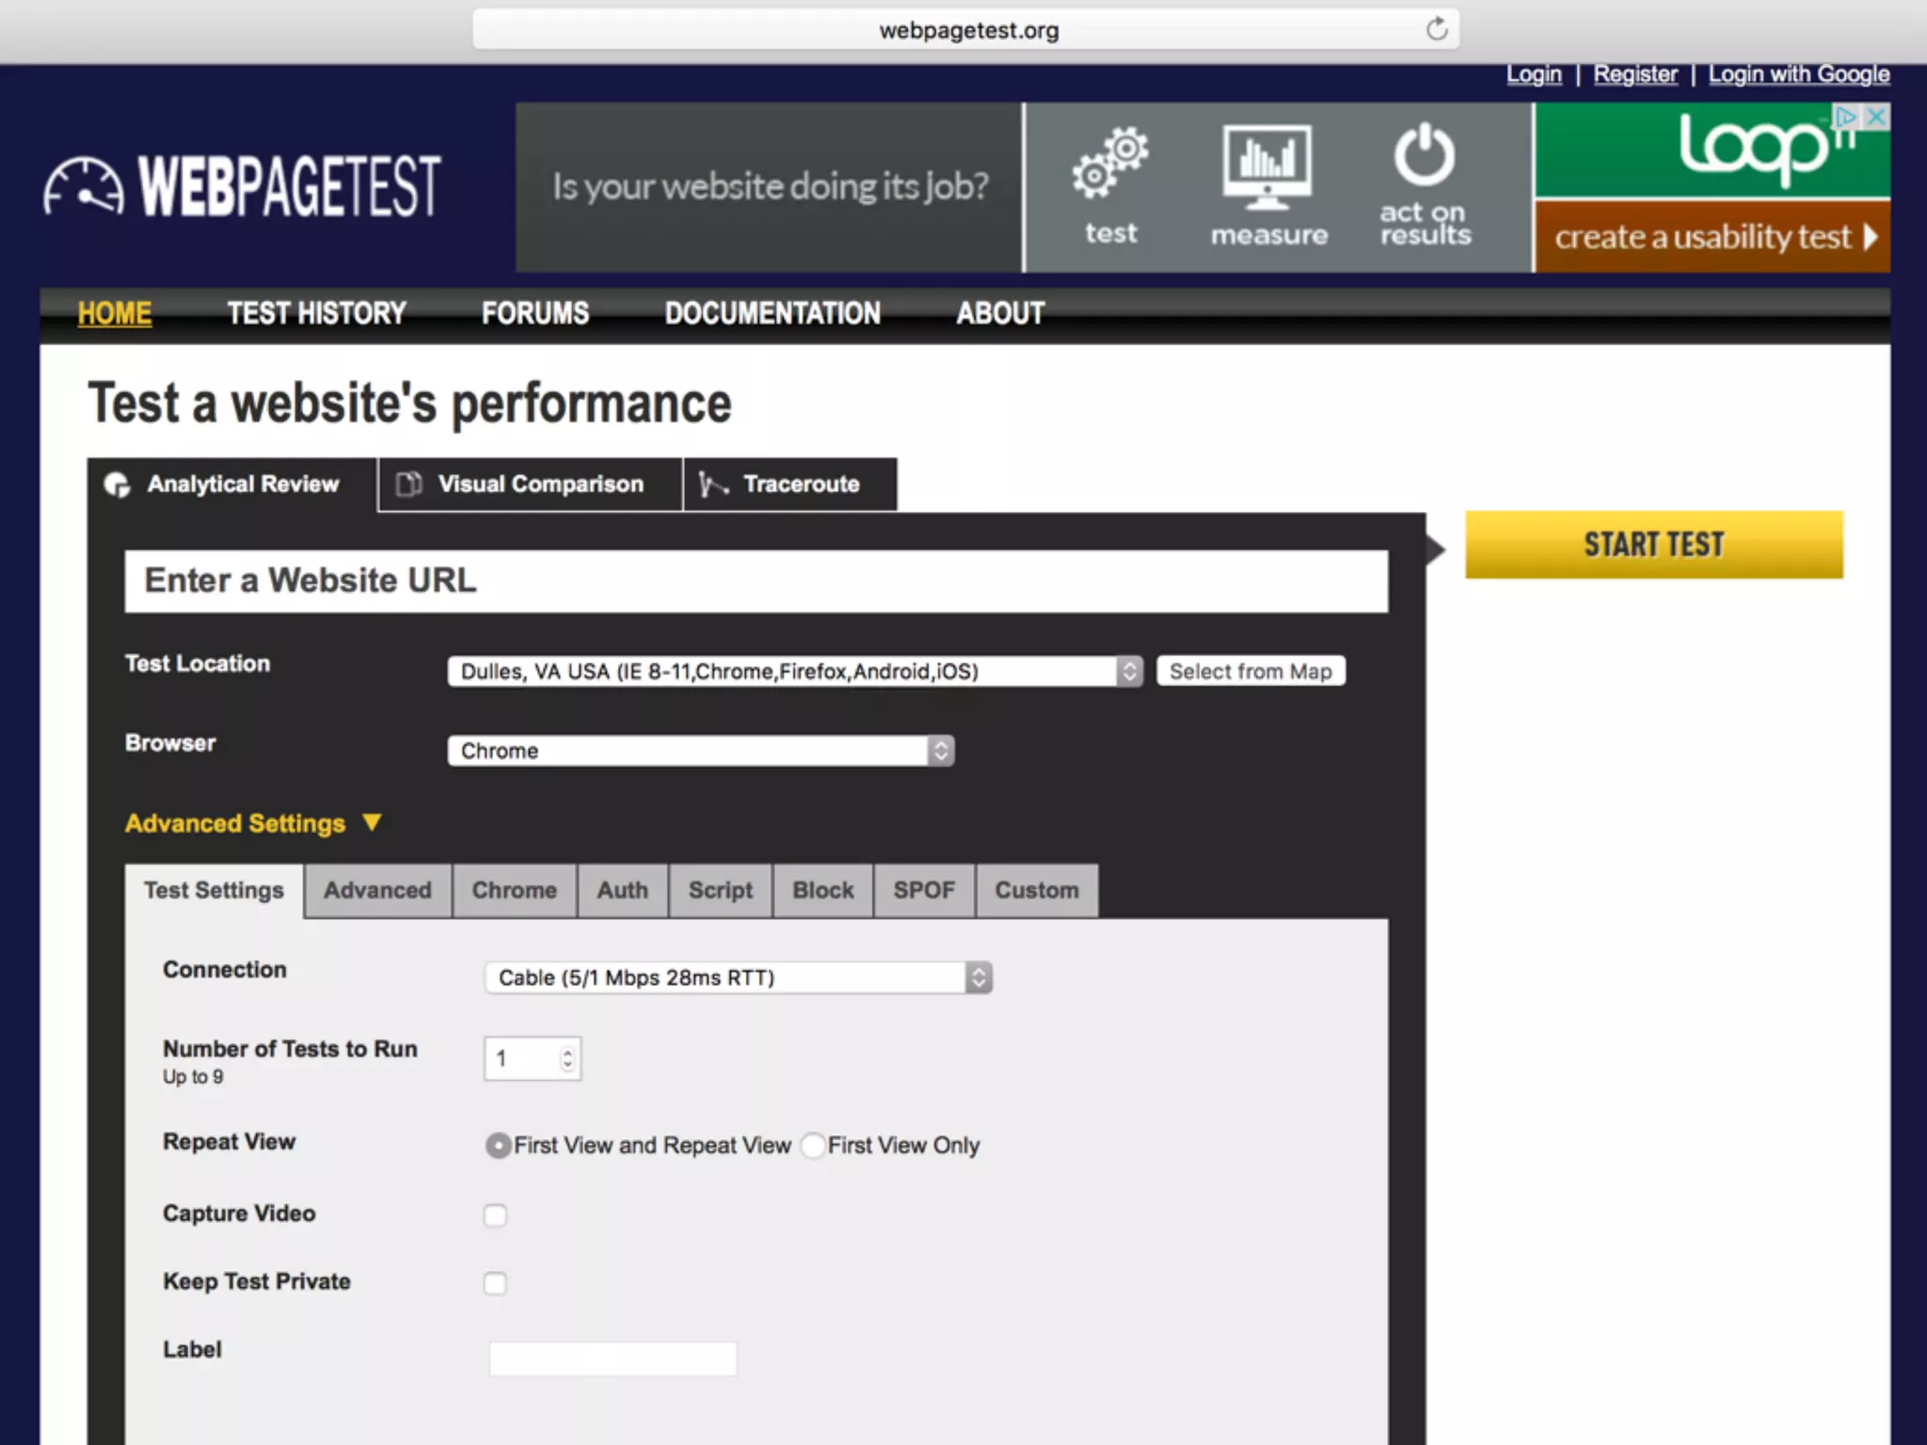Open the Advanced settings tab

[x=377, y=890]
